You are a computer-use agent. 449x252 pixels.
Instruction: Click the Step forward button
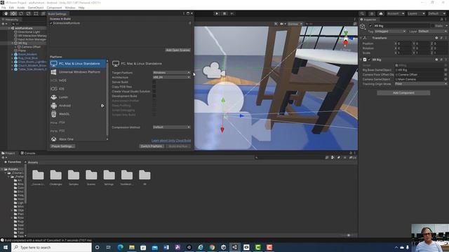232,13
